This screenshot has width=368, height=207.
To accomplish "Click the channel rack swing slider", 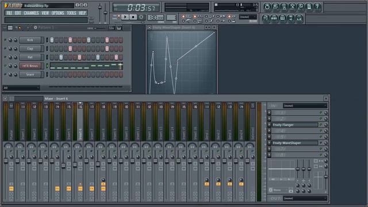I will [x=99, y=28].
